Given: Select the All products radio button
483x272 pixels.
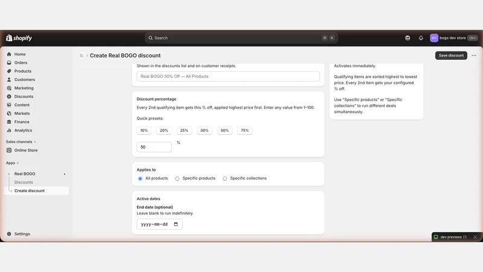Looking at the screenshot, I should [140, 178].
